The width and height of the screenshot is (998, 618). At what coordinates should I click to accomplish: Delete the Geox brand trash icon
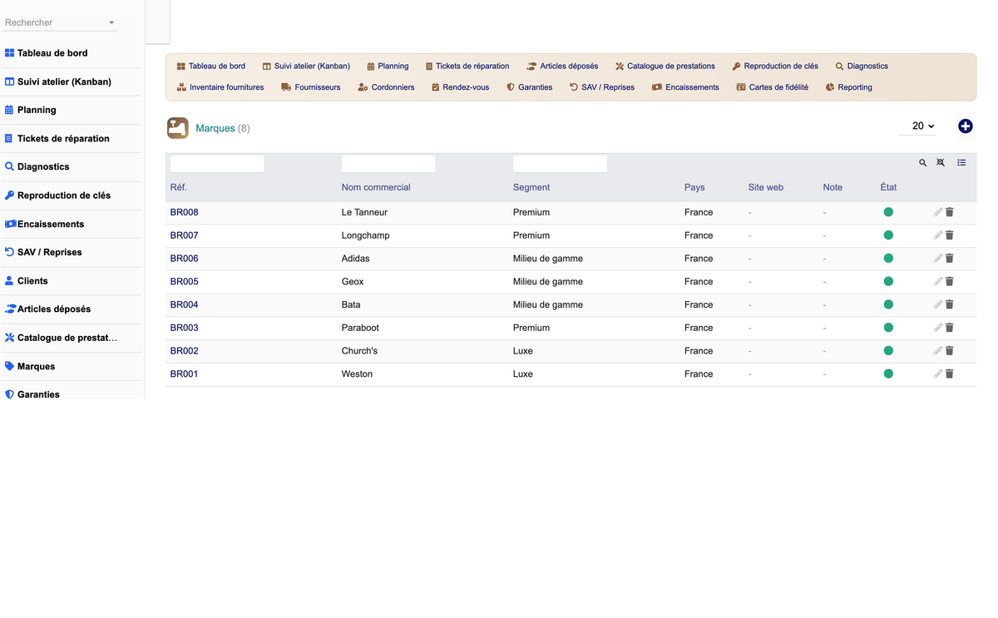pyautogui.click(x=950, y=281)
